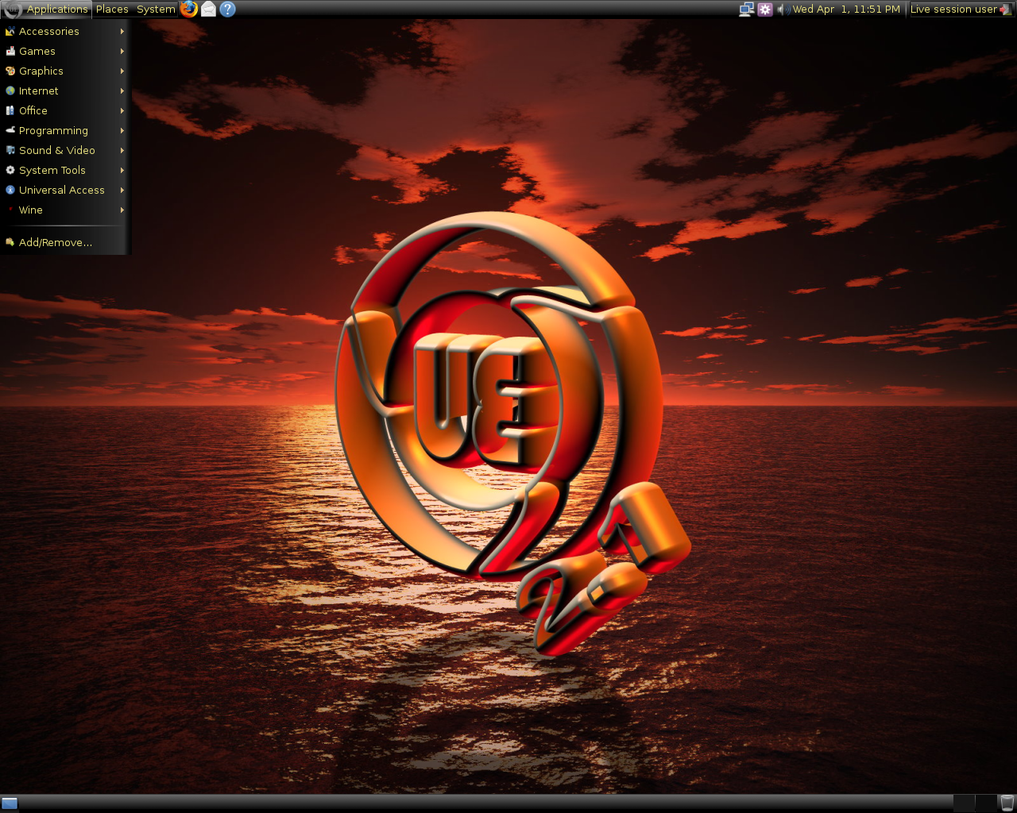Click the Show Desktop button in the bottom panel
Viewport: 1017px width, 813px height.
10,803
